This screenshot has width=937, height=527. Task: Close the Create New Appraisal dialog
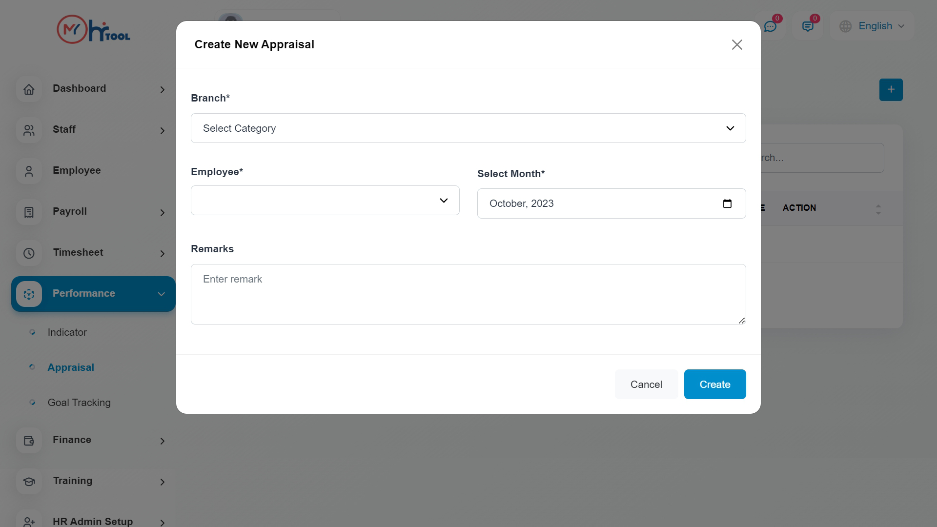736,45
